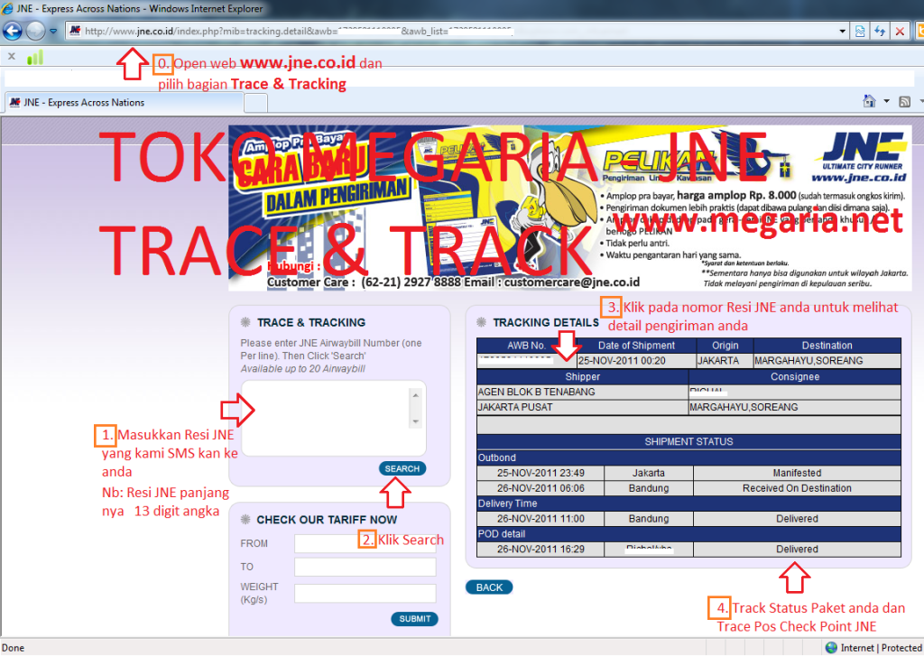Click the airwaybill box scroll up arrow
Viewport: 924px width, 656px height.
(415, 395)
